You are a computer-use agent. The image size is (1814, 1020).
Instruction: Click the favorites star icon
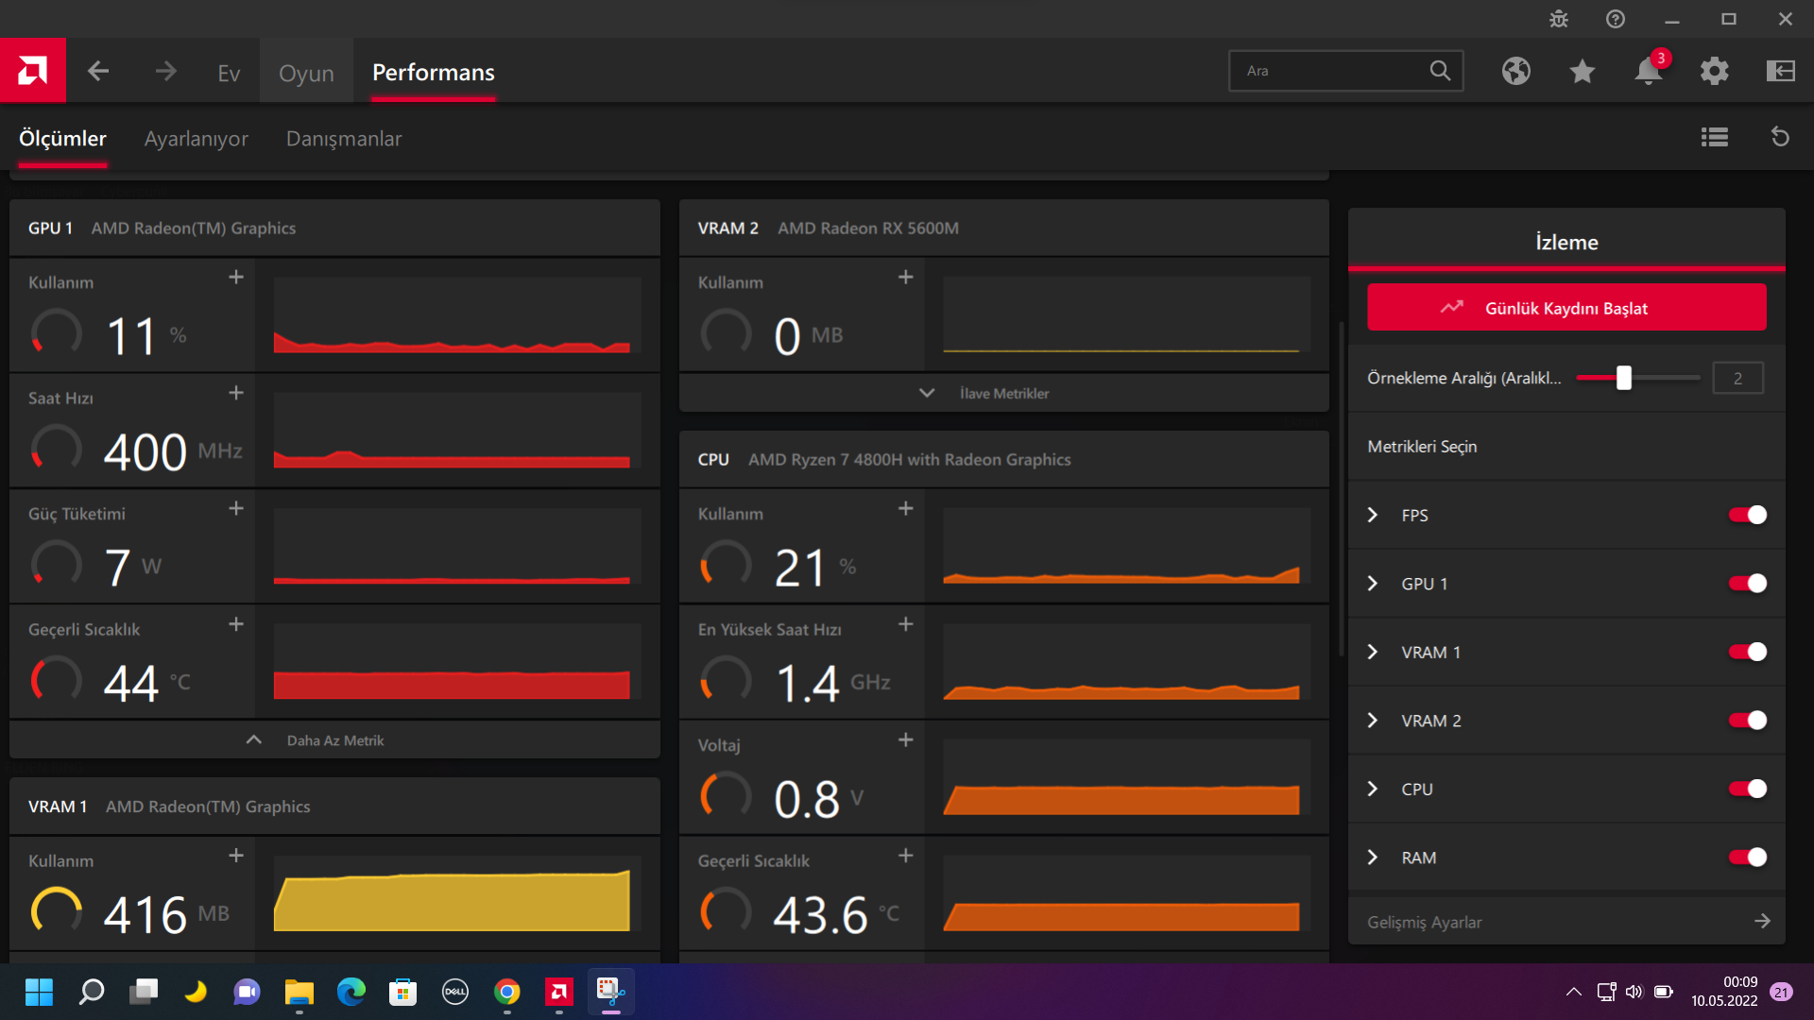(x=1582, y=71)
